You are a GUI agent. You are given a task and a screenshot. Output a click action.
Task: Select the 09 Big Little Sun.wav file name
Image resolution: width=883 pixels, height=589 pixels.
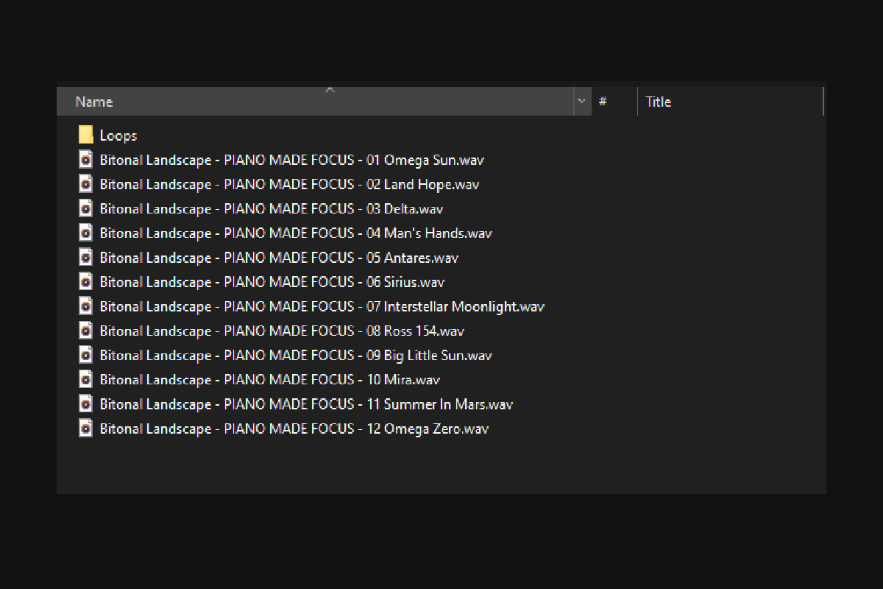pos(296,355)
